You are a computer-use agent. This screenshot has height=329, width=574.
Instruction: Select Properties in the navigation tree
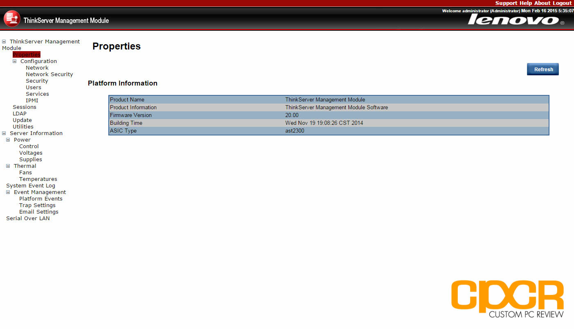point(27,55)
